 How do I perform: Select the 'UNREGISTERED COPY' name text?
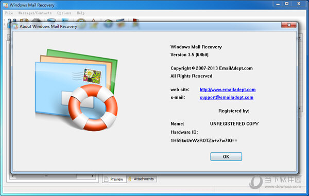point(234,124)
